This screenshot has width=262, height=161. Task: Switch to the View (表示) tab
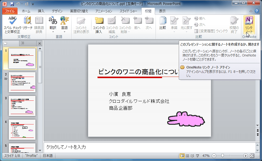[x=162, y=11]
